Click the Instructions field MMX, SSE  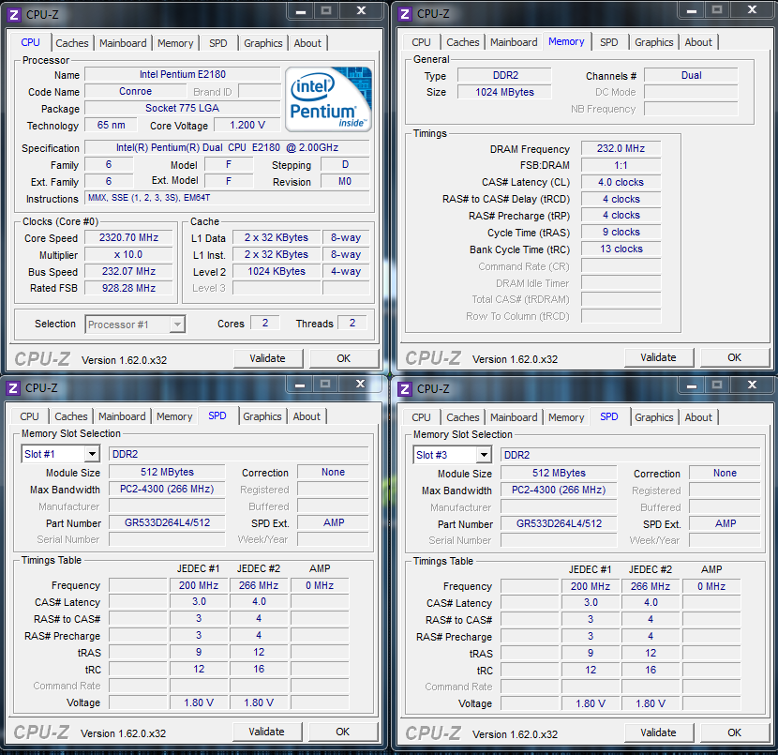(x=227, y=198)
